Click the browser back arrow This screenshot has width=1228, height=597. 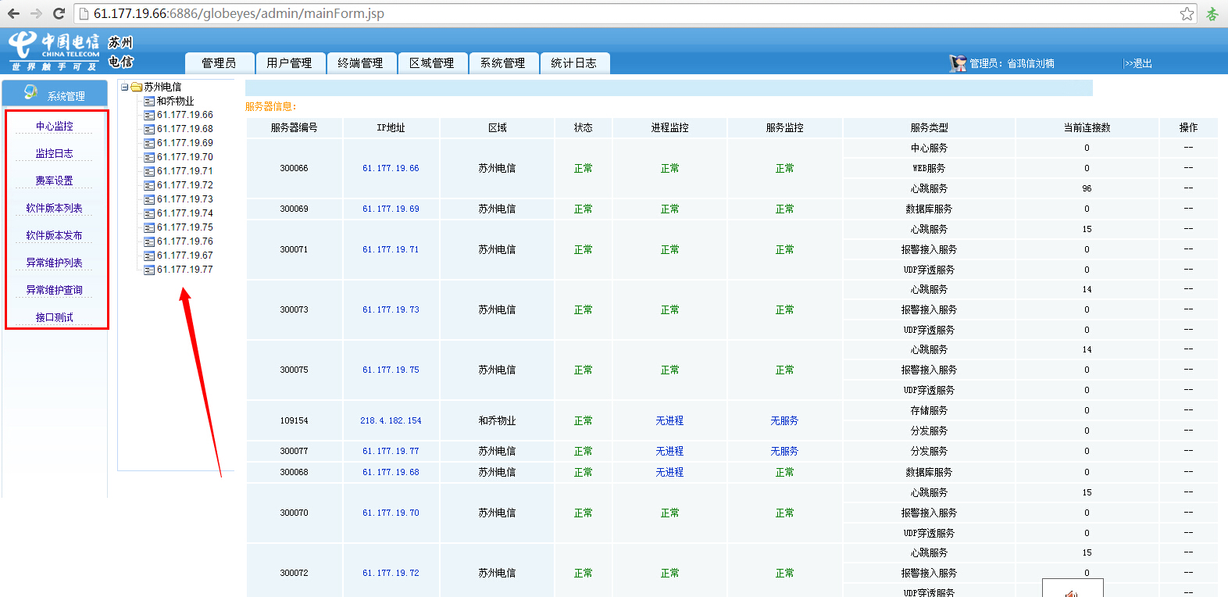point(13,13)
